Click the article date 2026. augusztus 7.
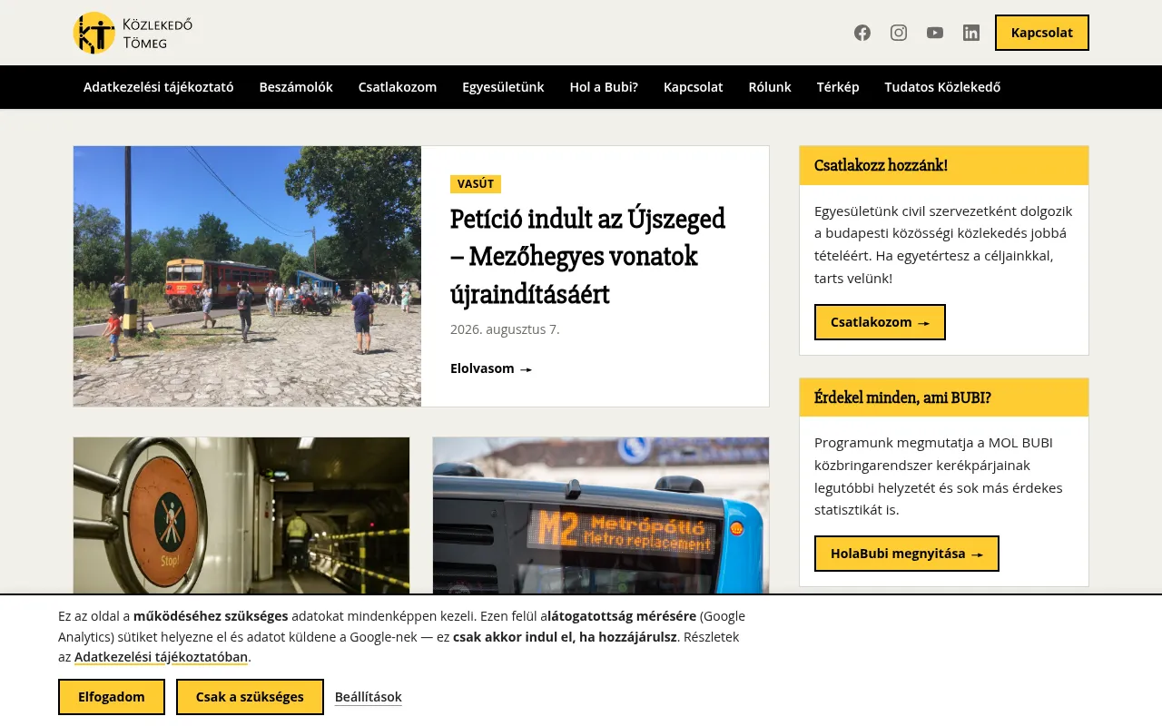 pyautogui.click(x=505, y=329)
